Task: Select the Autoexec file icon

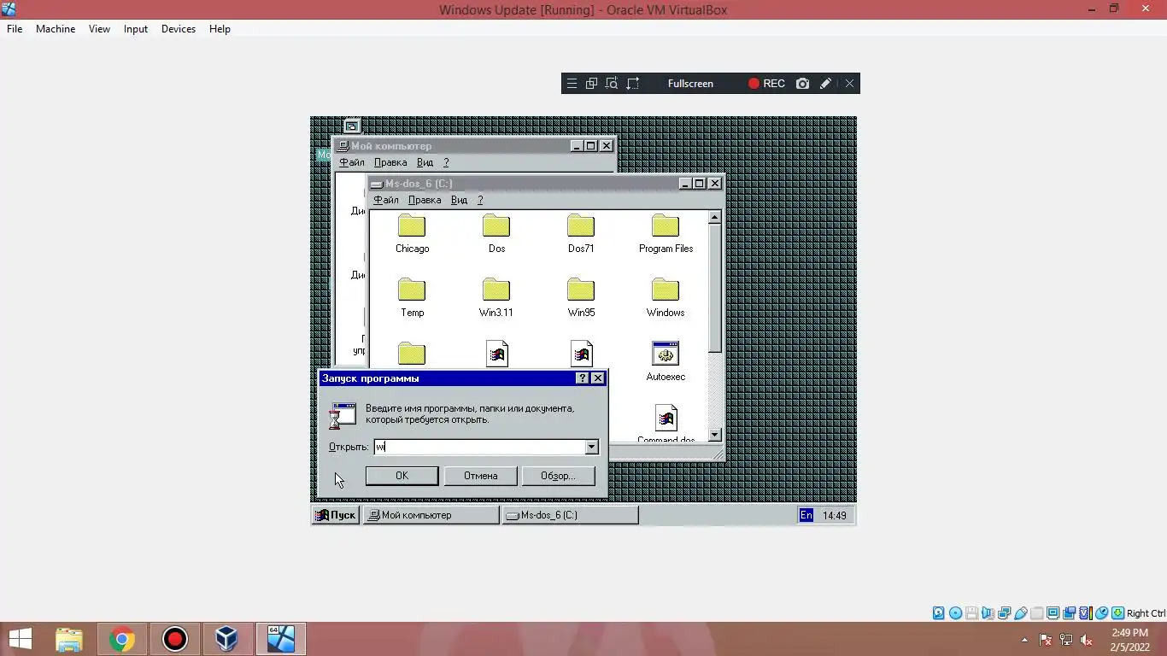Action: click(x=666, y=361)
